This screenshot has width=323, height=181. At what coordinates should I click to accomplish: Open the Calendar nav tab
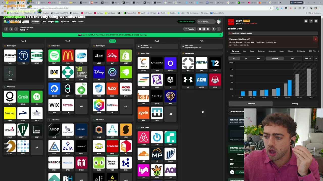tap(36, 22)
